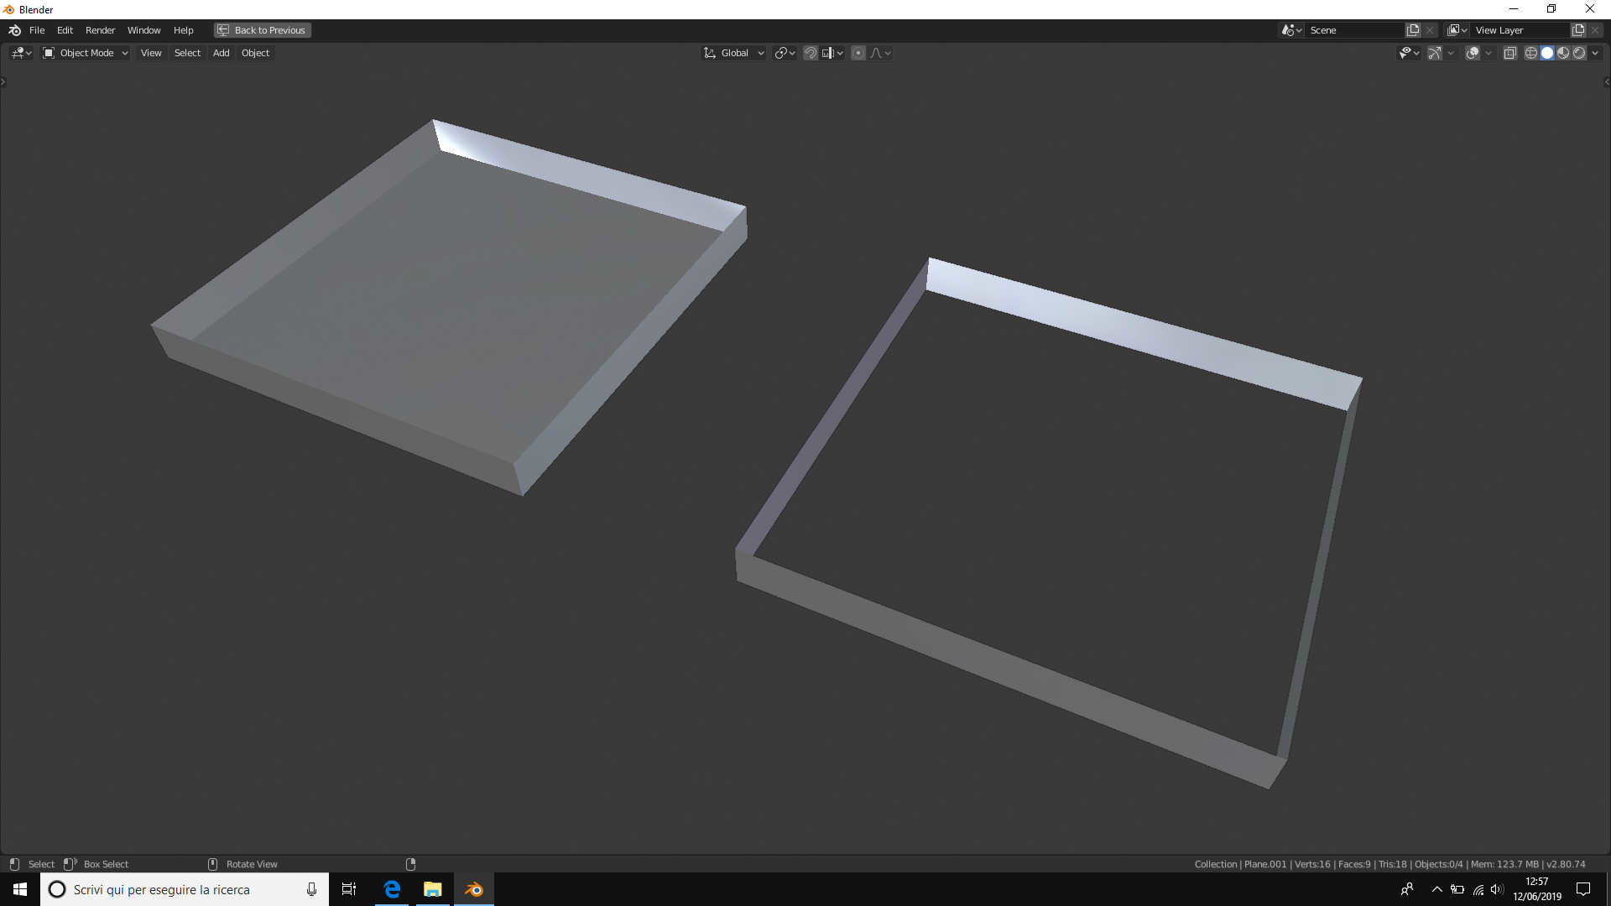Open Microsoft Edge from the taskbar
The height and width of the screenshot is (906, 1611).
pos(392,889)
